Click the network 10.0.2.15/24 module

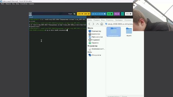pyautogui.click(x=99, y=14)
